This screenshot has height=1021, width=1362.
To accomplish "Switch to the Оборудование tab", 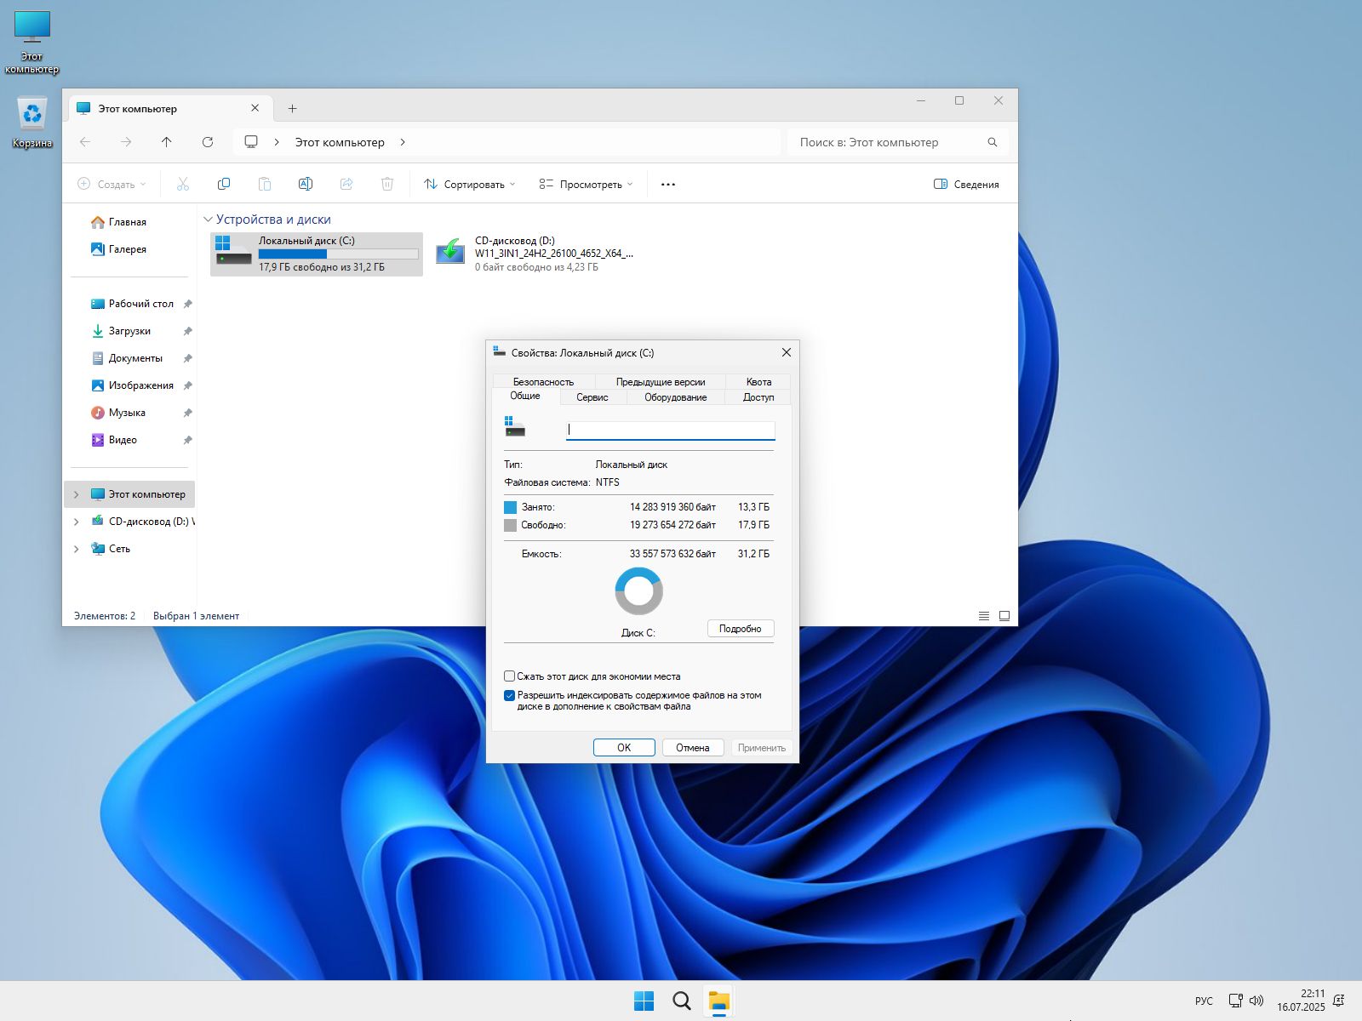I will coord(675,397).
